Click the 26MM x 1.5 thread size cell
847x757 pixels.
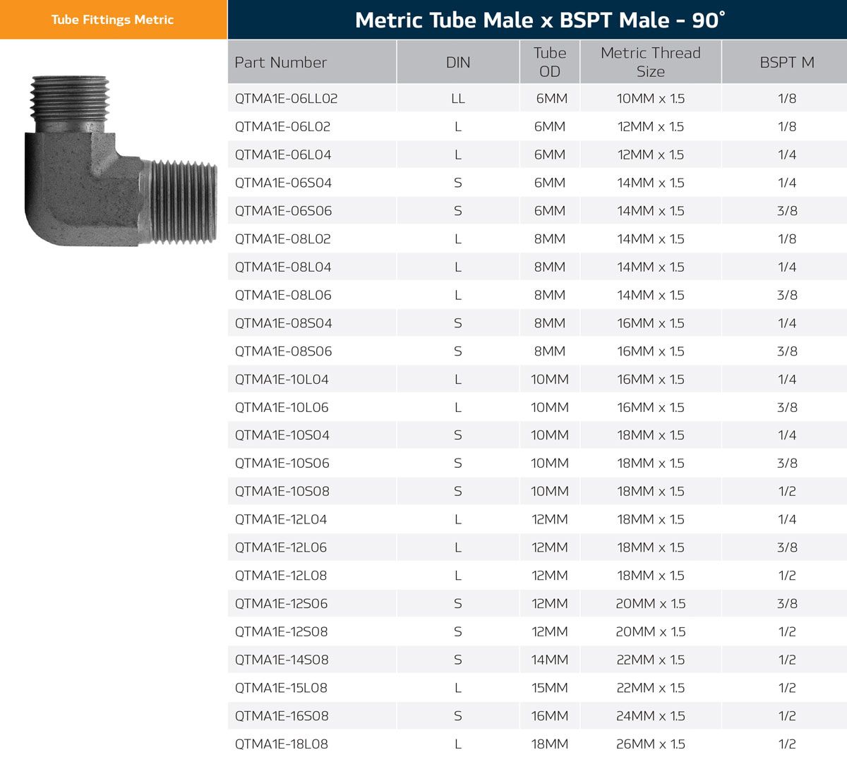point(650,744)
